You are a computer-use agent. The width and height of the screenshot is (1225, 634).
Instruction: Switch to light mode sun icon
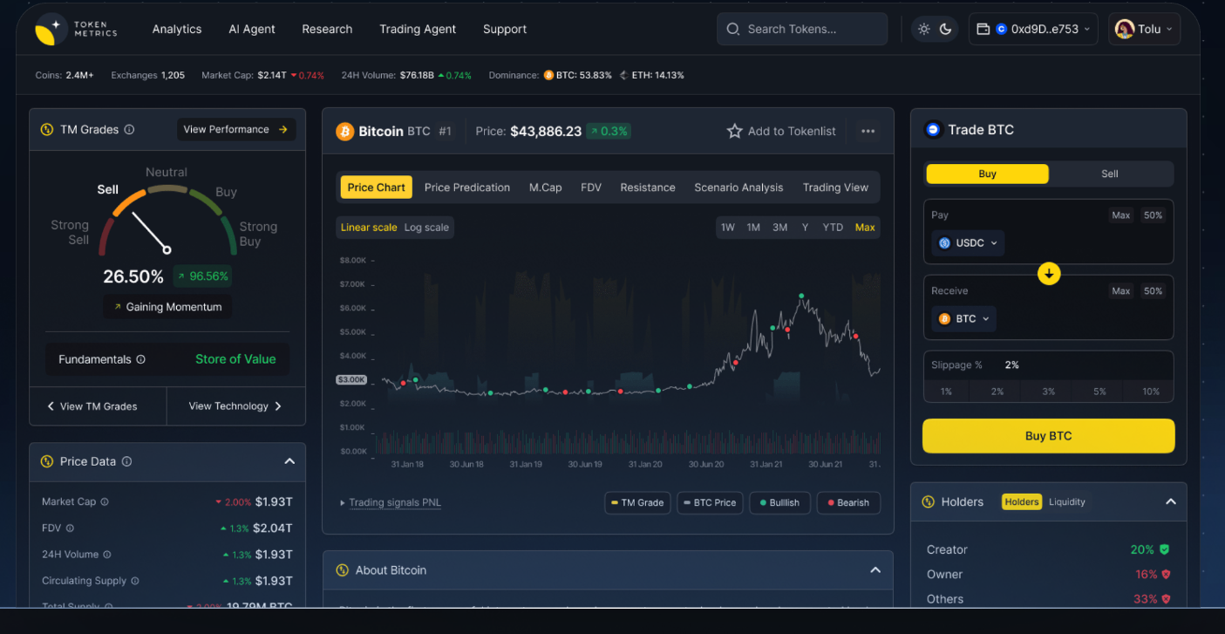tap(924, 29)
